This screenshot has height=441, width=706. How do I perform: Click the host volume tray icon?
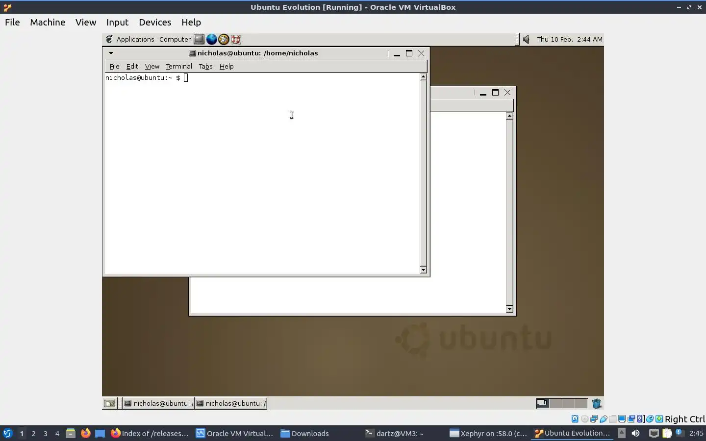tap(635, 433)
